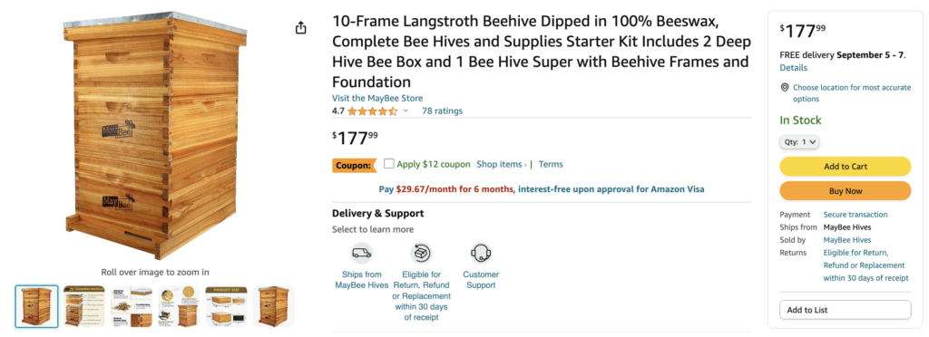Select the last beehive photo thumbnail
This screenshot has width=929, height=337.
pyautogui.click(x=274, y=306)
